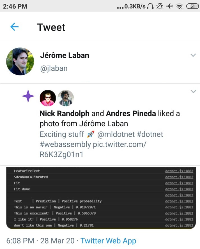The width and height of the screenshot is (200, 249).
Task: Tap the Tweet header title
Action: pyautogui.click(x=51, y=27)
